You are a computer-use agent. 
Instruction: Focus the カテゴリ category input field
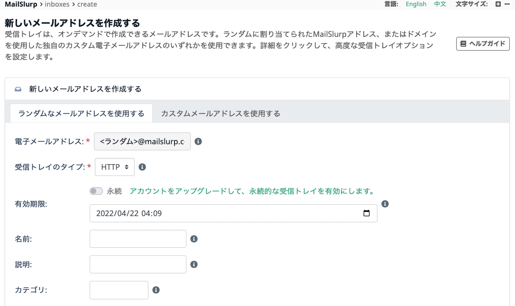119,290
